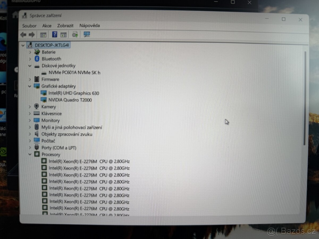Click the Show/Hide console tree icon
This screenshot has width=319, height=239.
point(43,34)
